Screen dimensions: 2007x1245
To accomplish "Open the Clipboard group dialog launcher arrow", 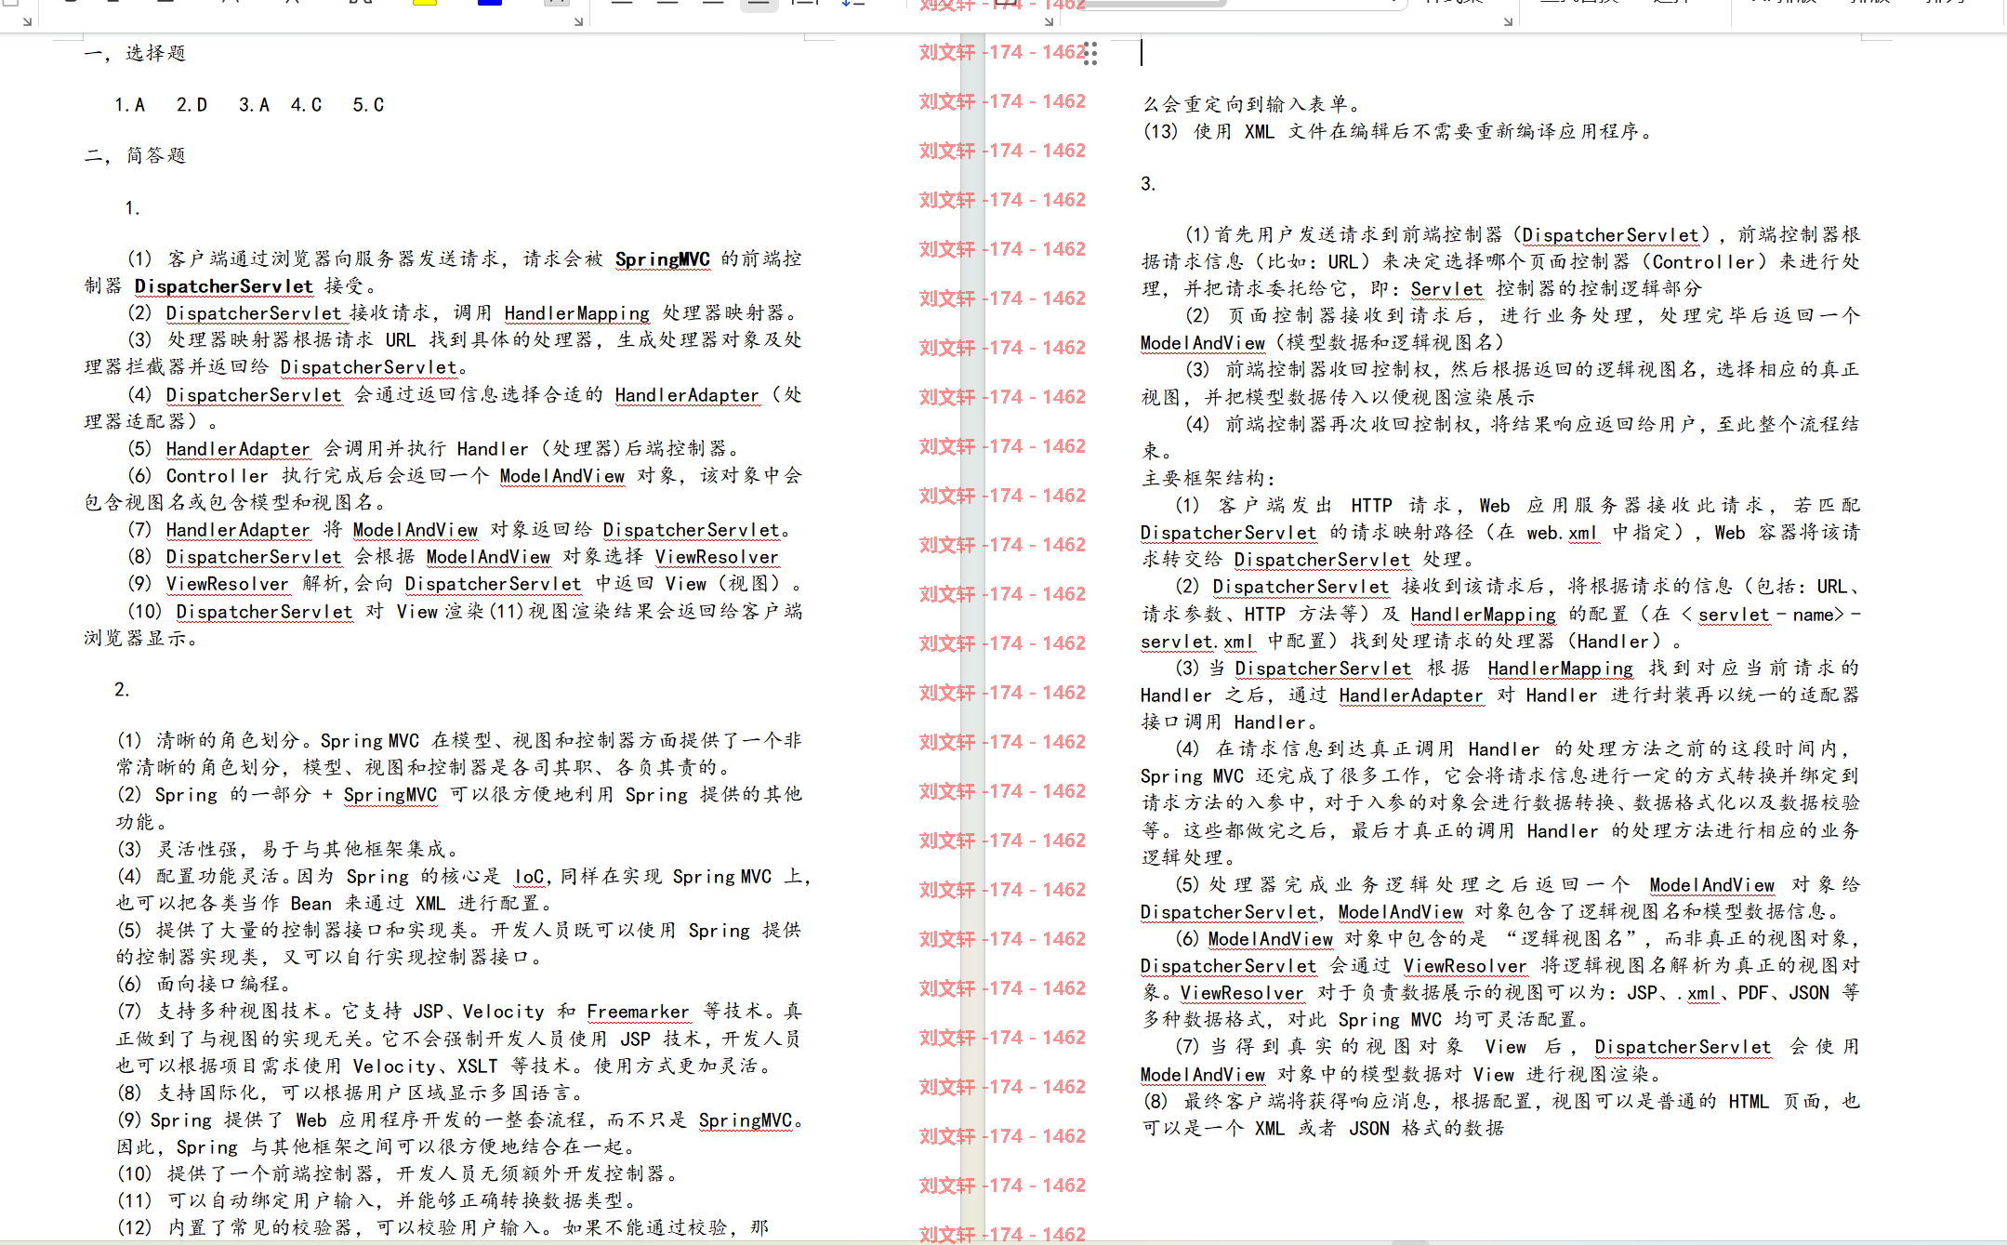I will point(27,20).
